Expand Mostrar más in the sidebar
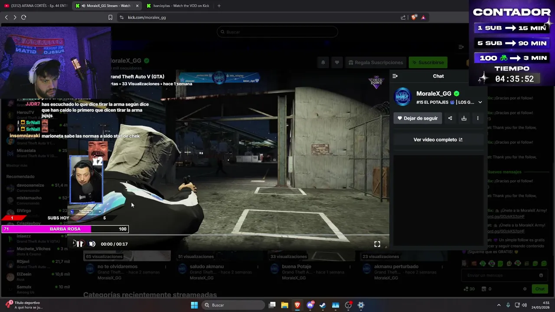This screenshot has width=555, height=312. coord(16,166)
